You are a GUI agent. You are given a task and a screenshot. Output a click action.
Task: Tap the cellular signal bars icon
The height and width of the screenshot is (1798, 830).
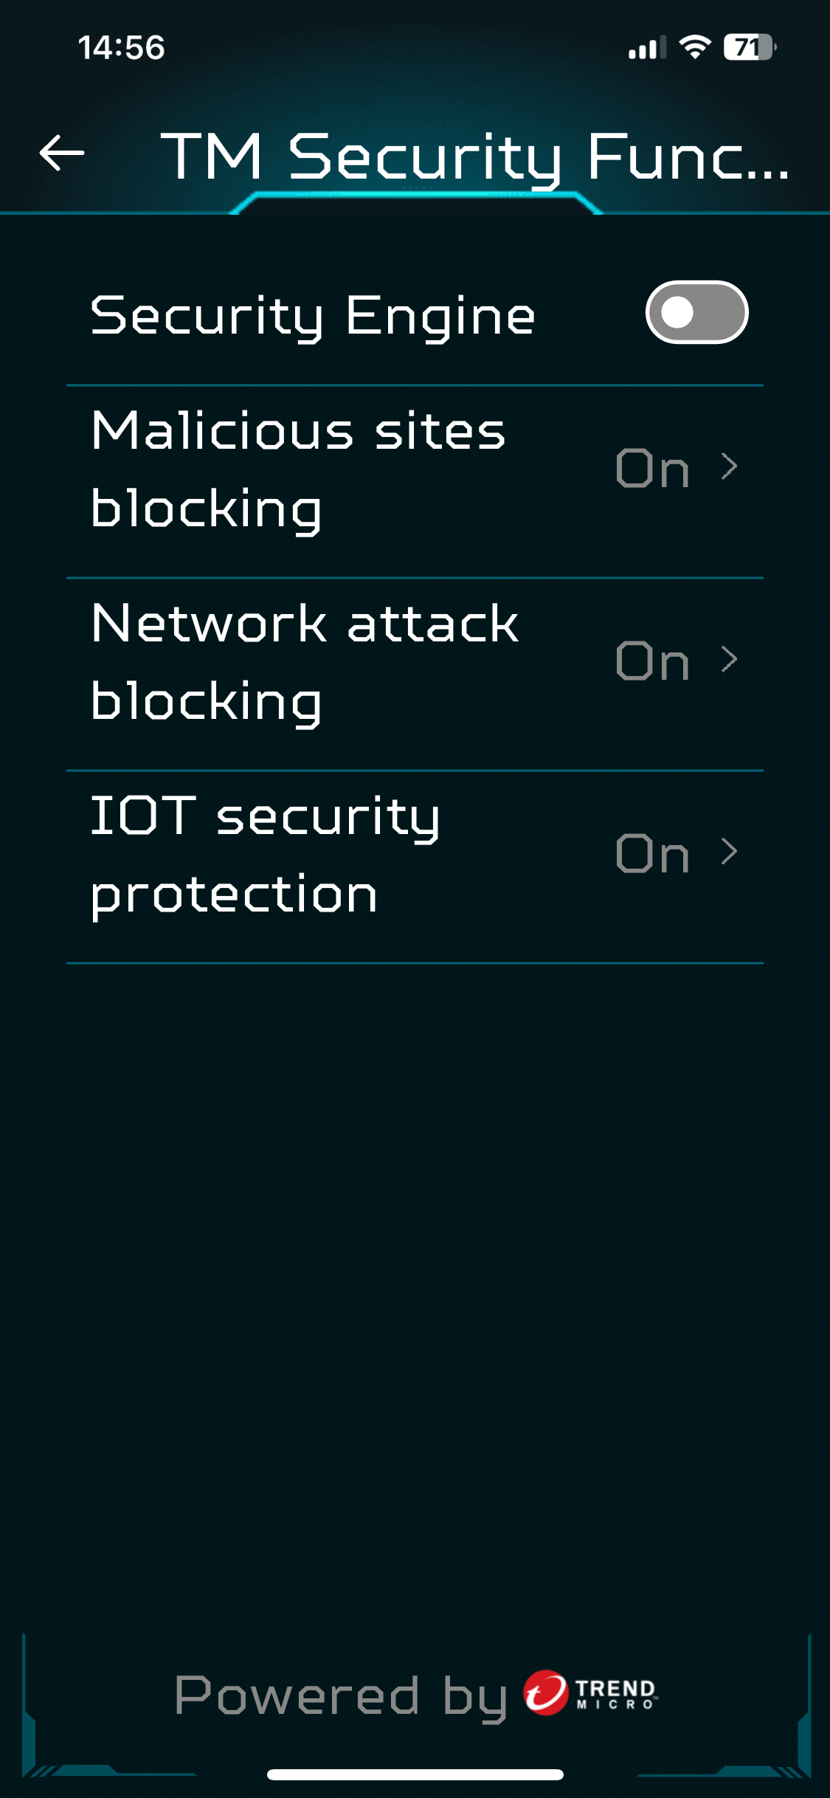(646, 49)
